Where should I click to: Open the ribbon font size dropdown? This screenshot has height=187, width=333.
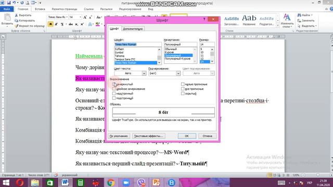point(80,17)
